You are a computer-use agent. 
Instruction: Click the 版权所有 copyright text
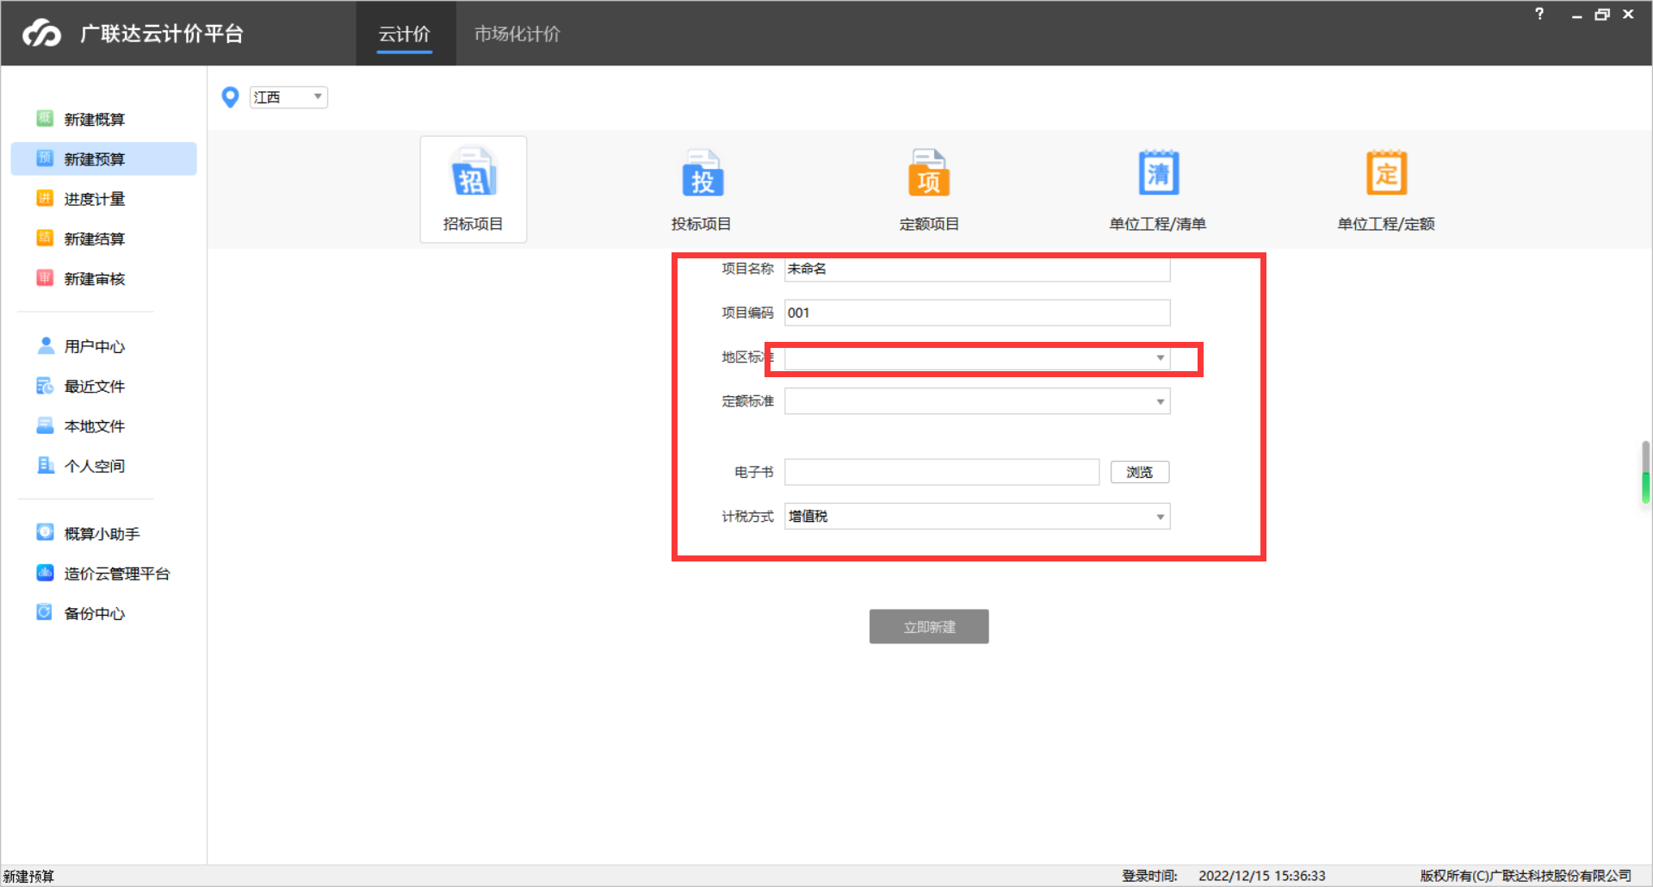coord(1526,876)
